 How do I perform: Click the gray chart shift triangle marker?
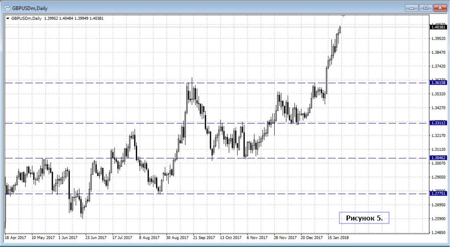[343, 16]
